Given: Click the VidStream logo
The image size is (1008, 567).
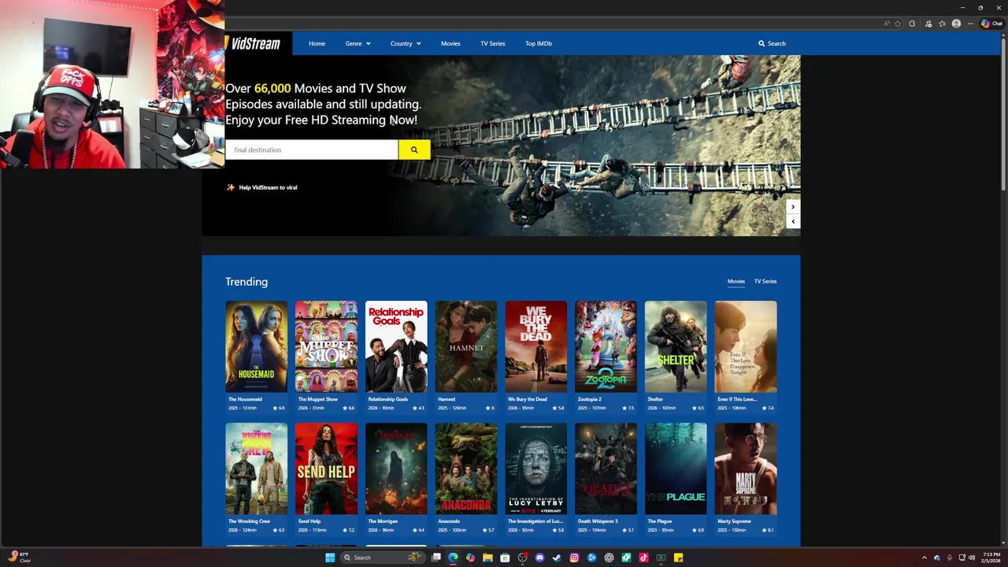Looking at the screenshot, I should (254, 43).
